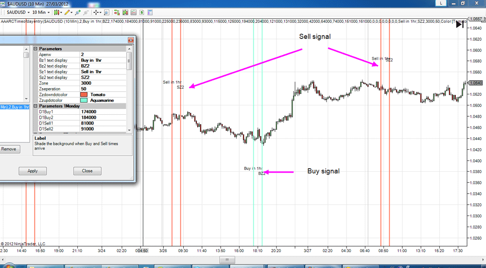Click the Aquamarine color swatch

click(x=84, y=100)
